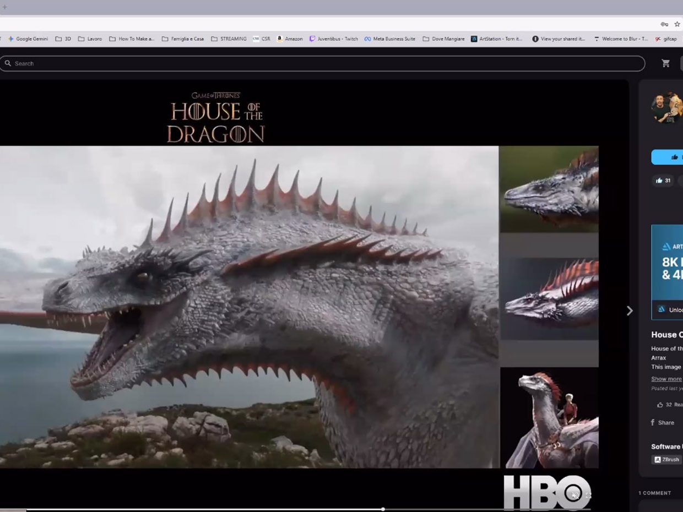Bookmark this page with the star icon

(677, 24)
